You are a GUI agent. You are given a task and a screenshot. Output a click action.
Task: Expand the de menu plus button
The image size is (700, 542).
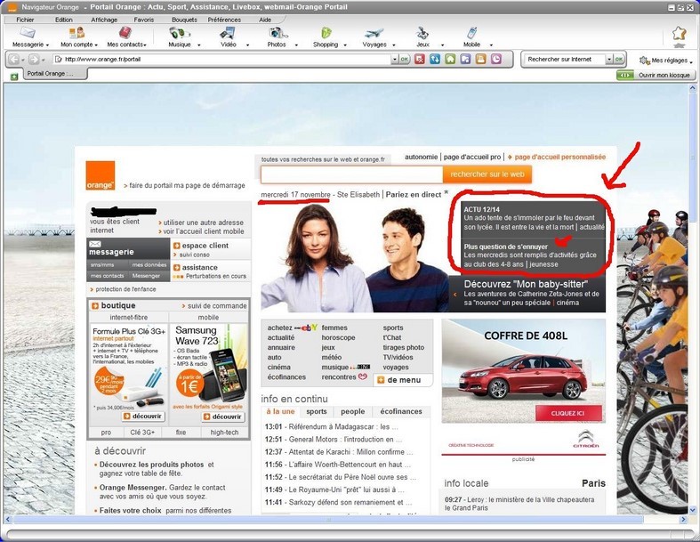tap(381, 380)
